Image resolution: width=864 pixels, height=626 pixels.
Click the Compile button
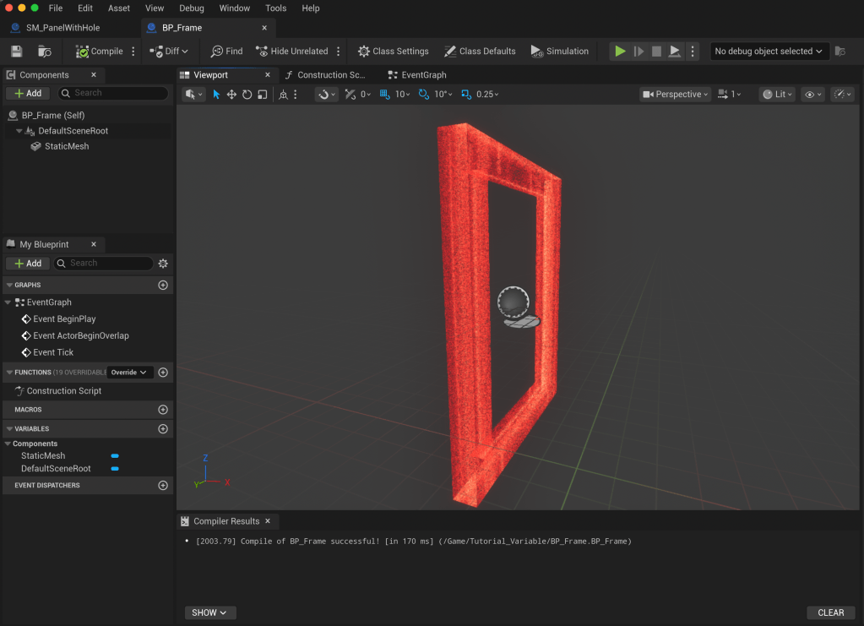coord(100,52)
